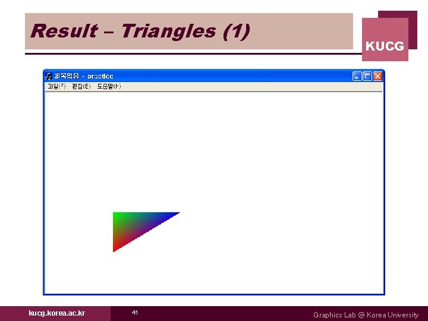Click the kucg.korea.ac.kr footer link
Screen dimensions: 428x321
coord(57,313)
